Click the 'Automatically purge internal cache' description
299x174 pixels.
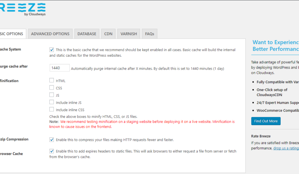[x=147, y=69]
